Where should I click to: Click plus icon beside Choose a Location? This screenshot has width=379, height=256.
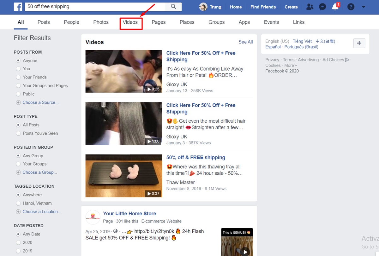click(18, 212)
